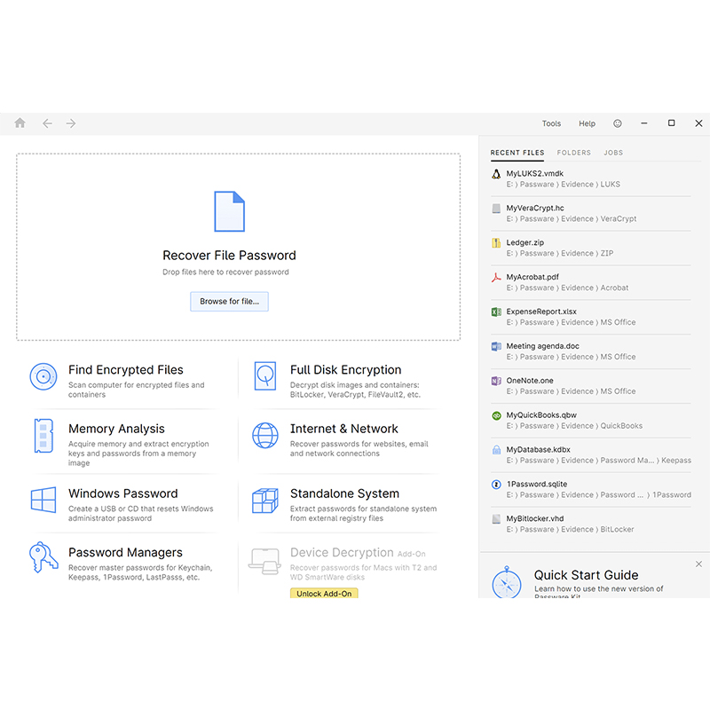The height and width of the screenshot is (710, 710).
Task: Click the Recover File Password heading
Action: (x=229, y=256)
